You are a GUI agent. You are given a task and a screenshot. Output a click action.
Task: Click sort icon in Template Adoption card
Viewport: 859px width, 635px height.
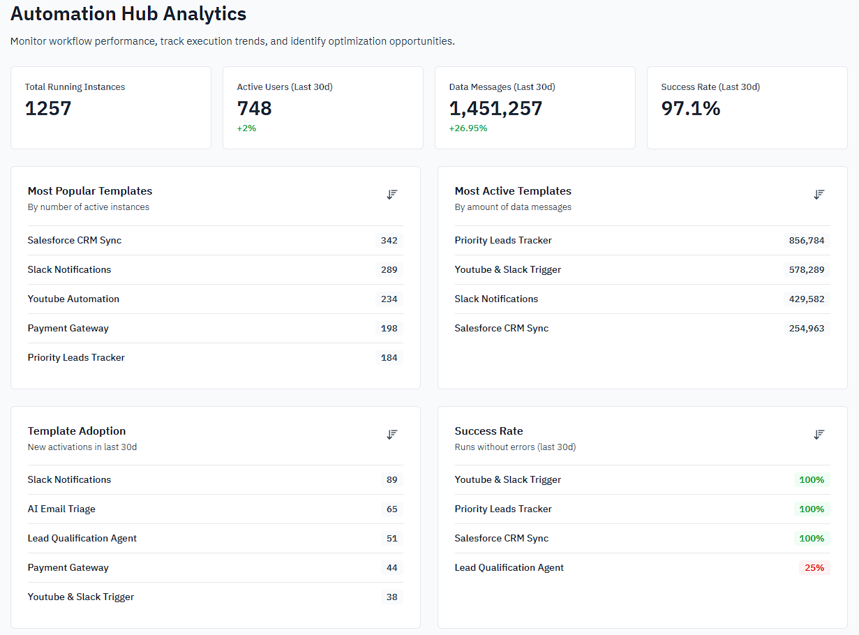tap(392, 435)
